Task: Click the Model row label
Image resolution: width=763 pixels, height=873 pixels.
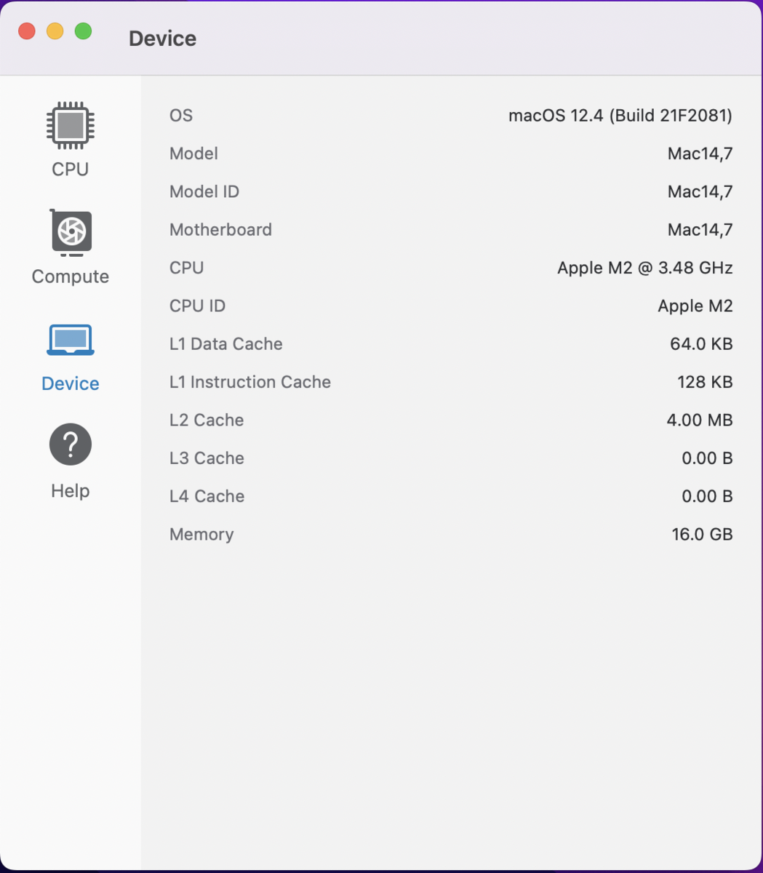Action: (193, 154)
